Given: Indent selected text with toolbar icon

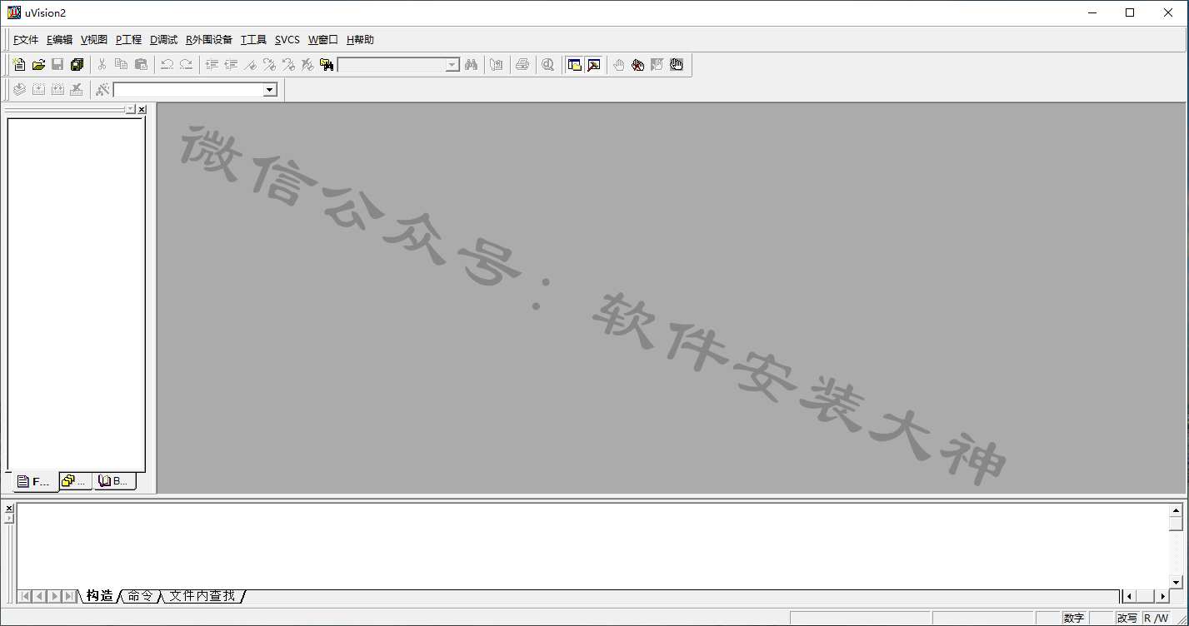Looking at the screenshot, I should [x=212, y=64].
